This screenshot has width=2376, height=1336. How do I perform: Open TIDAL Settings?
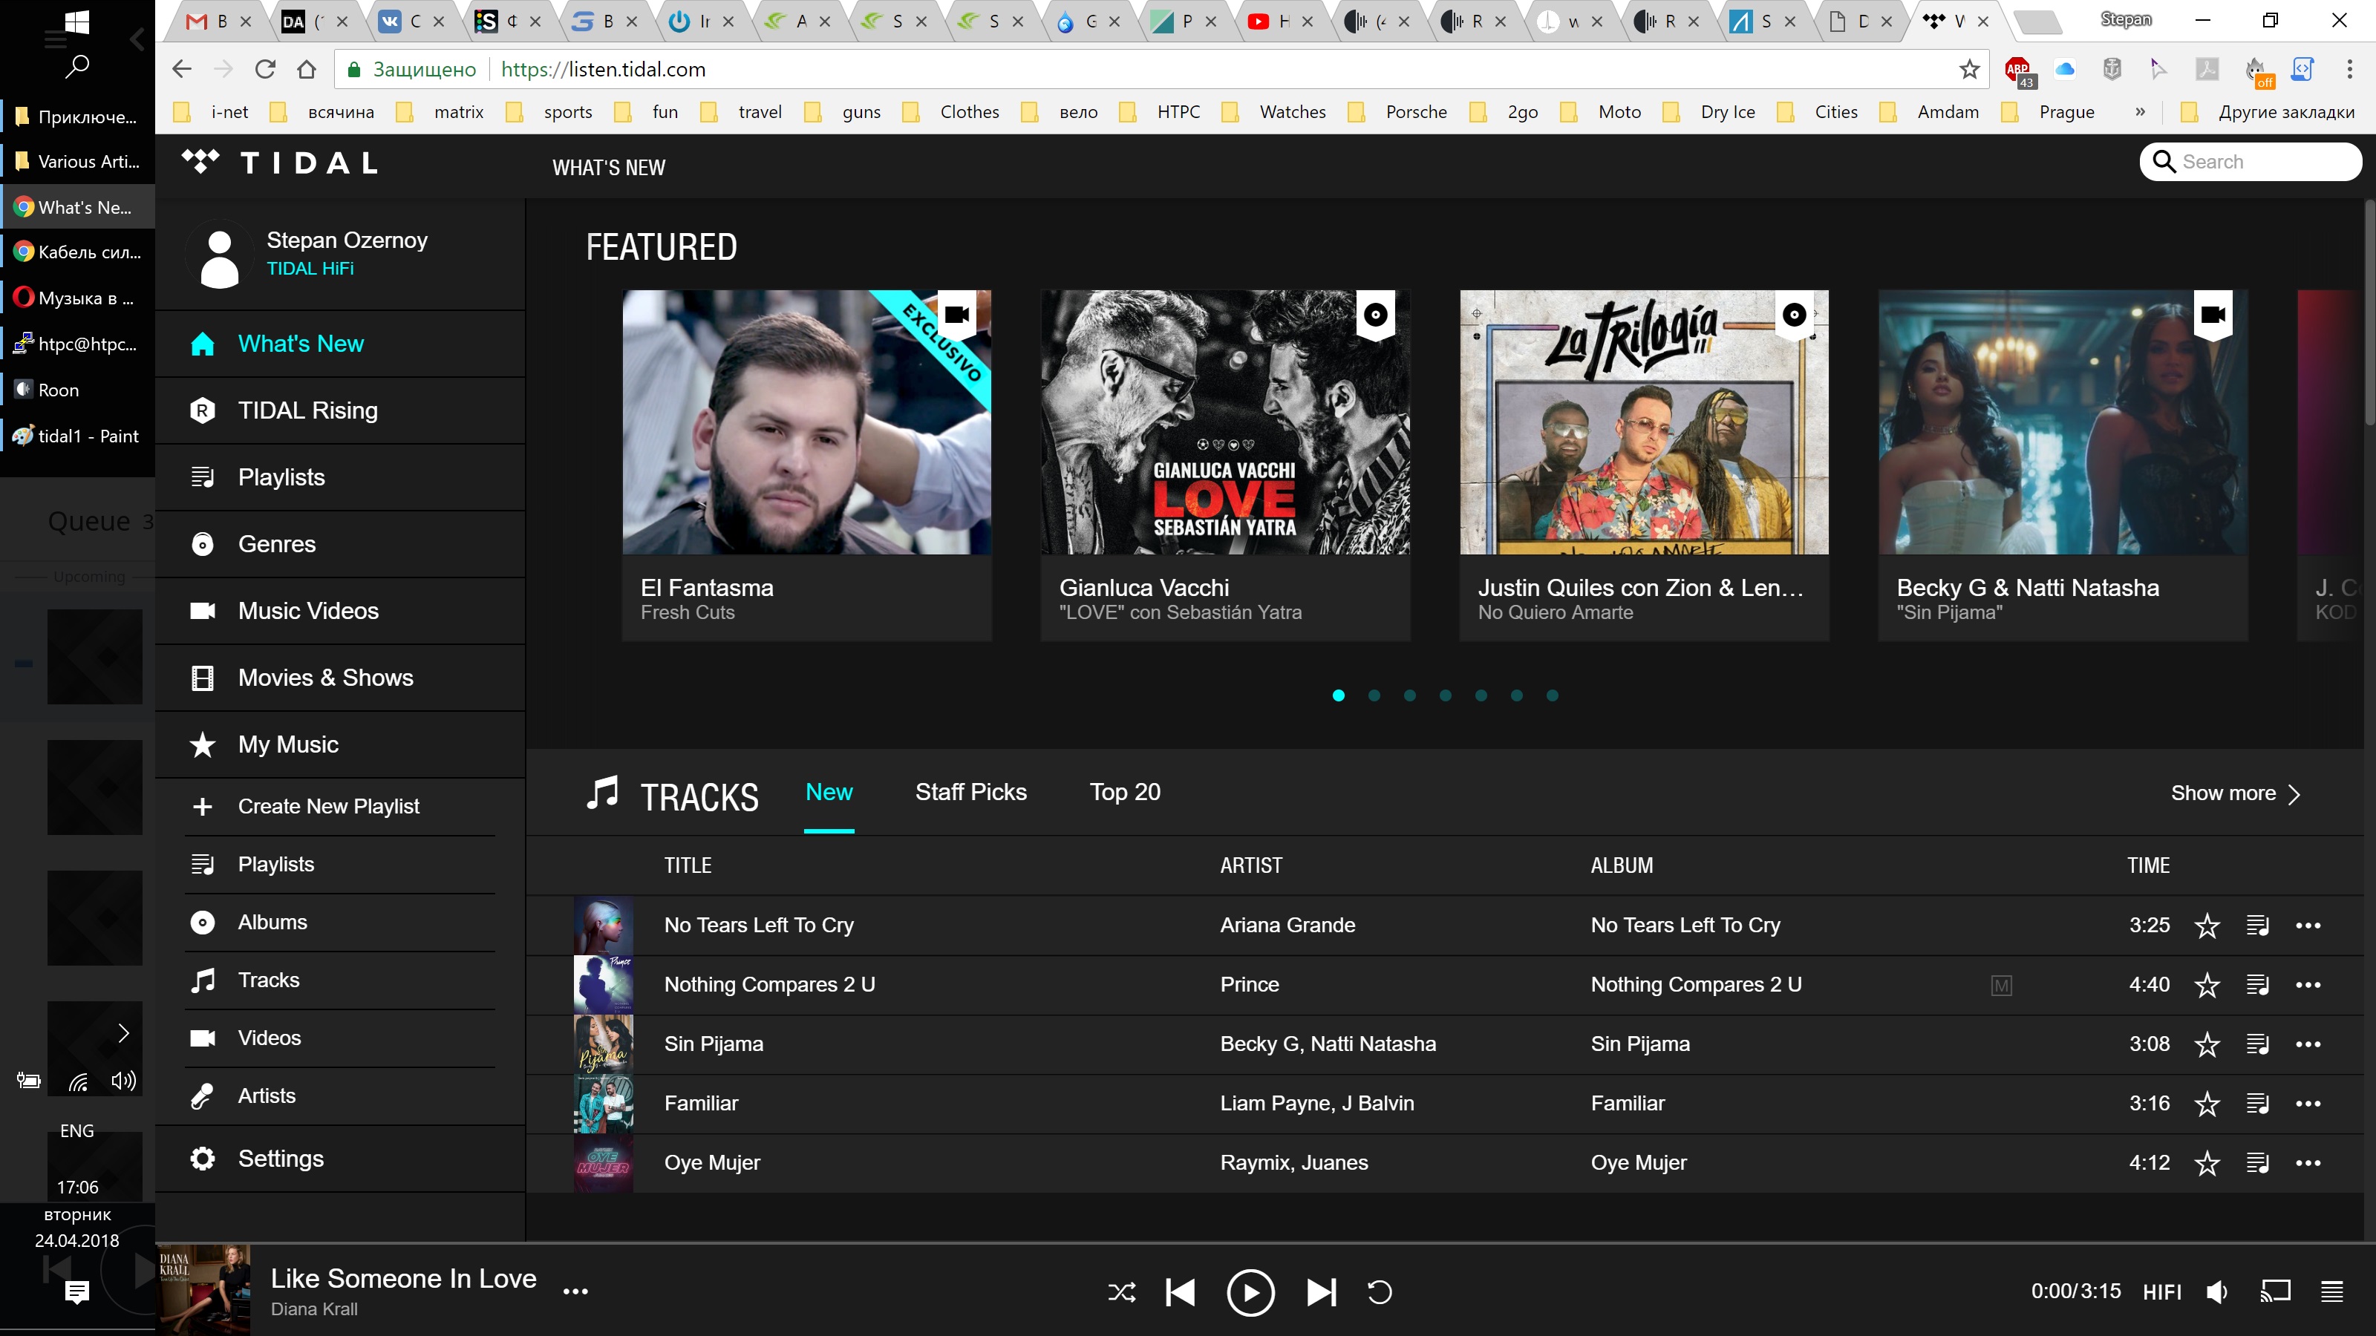tap(339, 1160)
